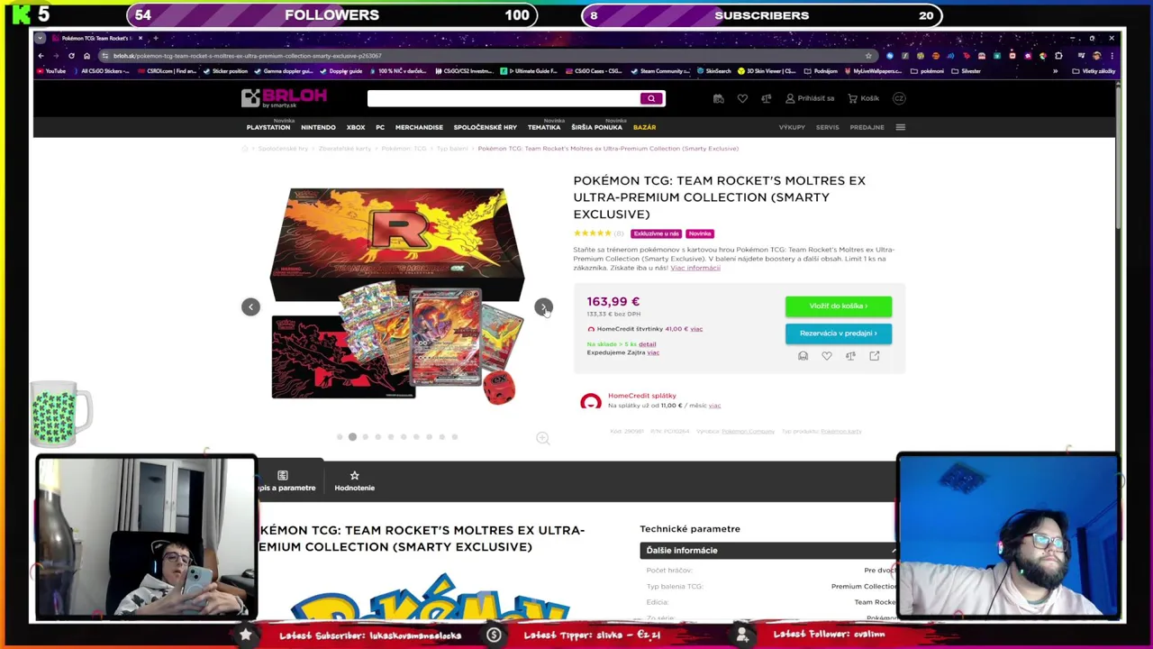Open the Viac informácií link
This screenshot has height=649, width=1153.
[695, 268]
